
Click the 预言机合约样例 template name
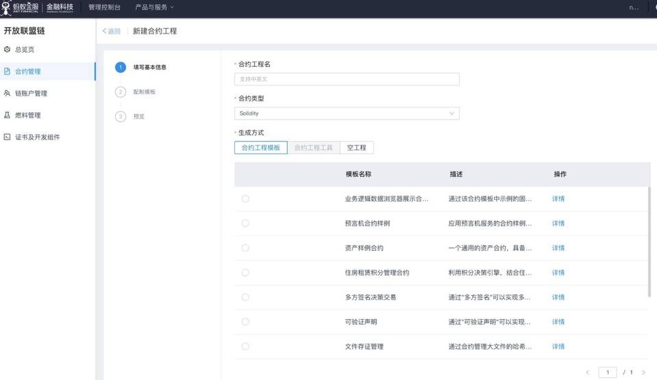[x=368, y=223]
